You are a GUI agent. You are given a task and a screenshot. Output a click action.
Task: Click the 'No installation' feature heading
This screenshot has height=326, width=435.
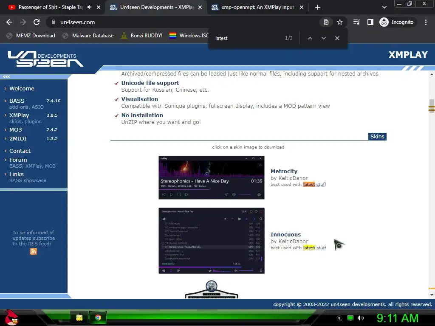coord(142,115)
